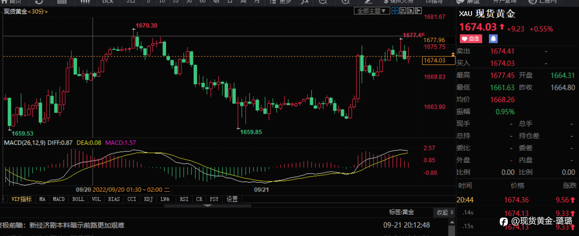Switch to the BIAS indicator tab
Image resolution: width=579 pixels, height=236 pixels.
click(114, 199)
